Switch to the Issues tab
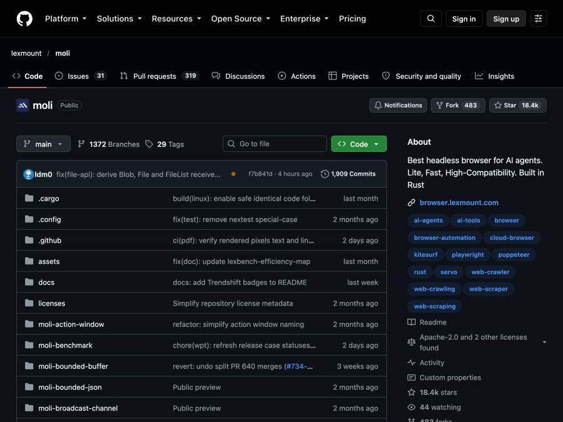 [x=81, y=76]
